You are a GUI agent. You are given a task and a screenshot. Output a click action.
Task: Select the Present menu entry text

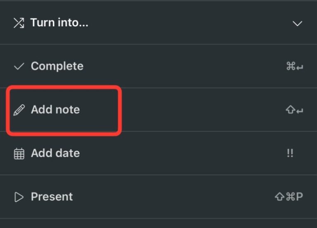52,197
